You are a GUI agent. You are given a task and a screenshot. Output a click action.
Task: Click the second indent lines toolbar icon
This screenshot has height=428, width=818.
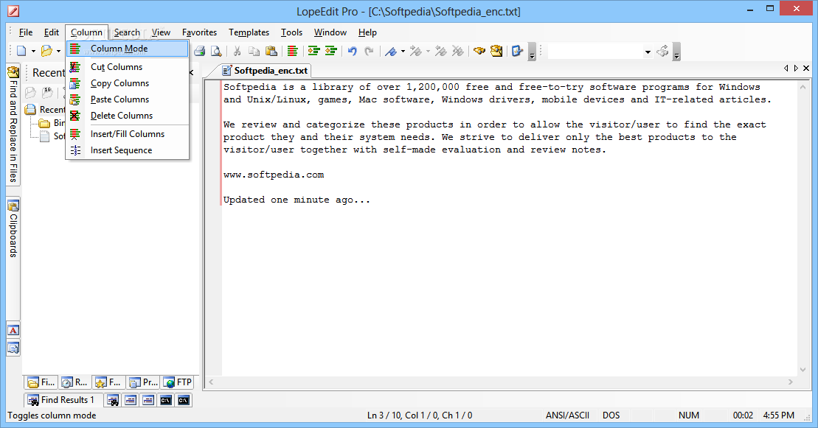[330, 51]
